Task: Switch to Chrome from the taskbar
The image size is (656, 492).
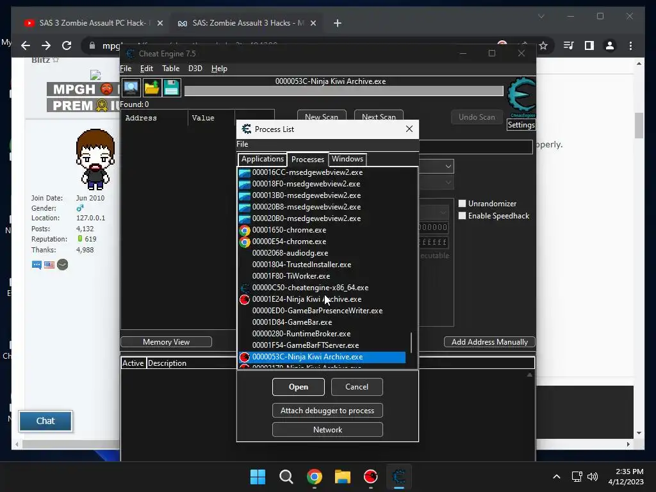Action: pyautogui.click(x=315, y=477)
